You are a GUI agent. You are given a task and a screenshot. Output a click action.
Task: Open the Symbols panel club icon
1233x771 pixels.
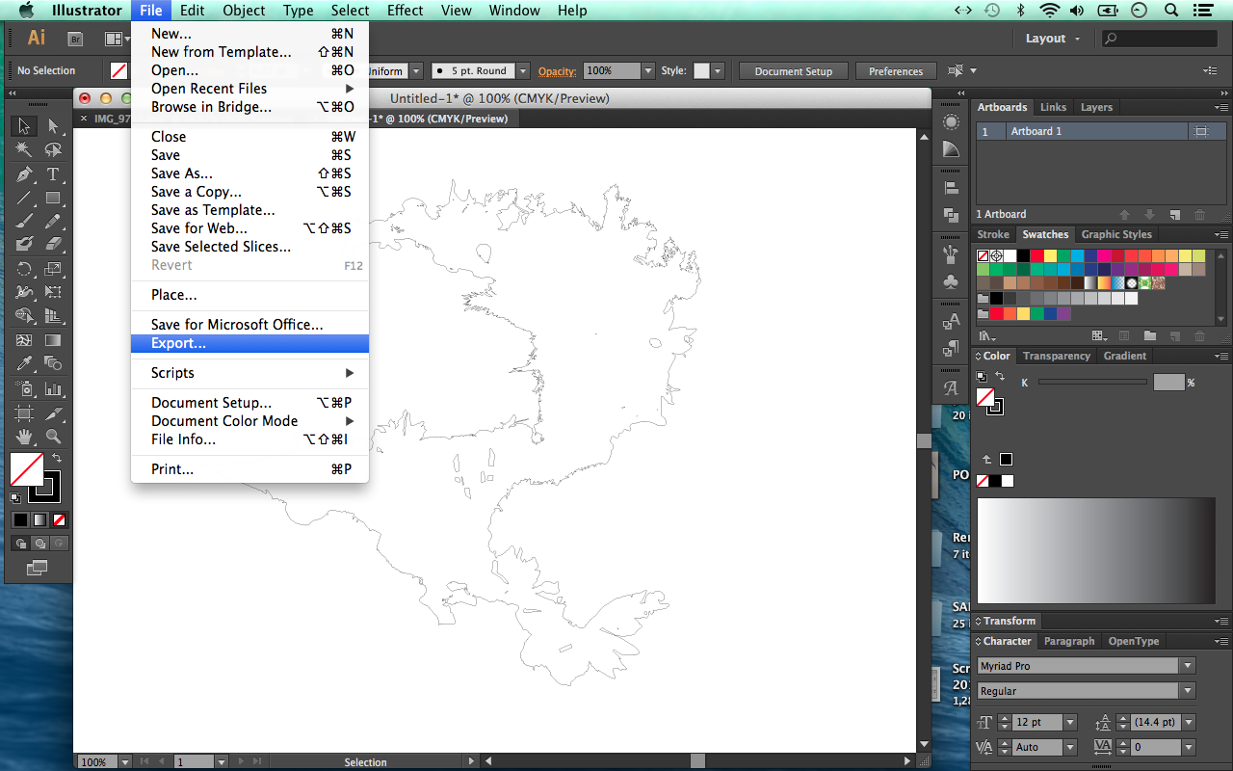tap(952, 282)
